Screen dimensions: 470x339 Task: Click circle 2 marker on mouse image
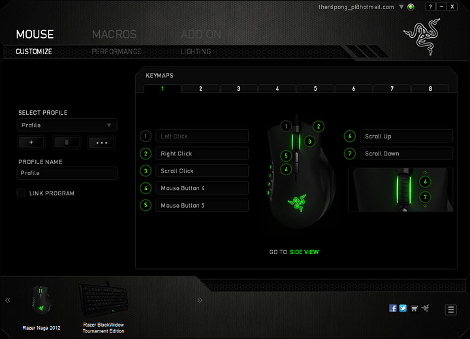319,126
